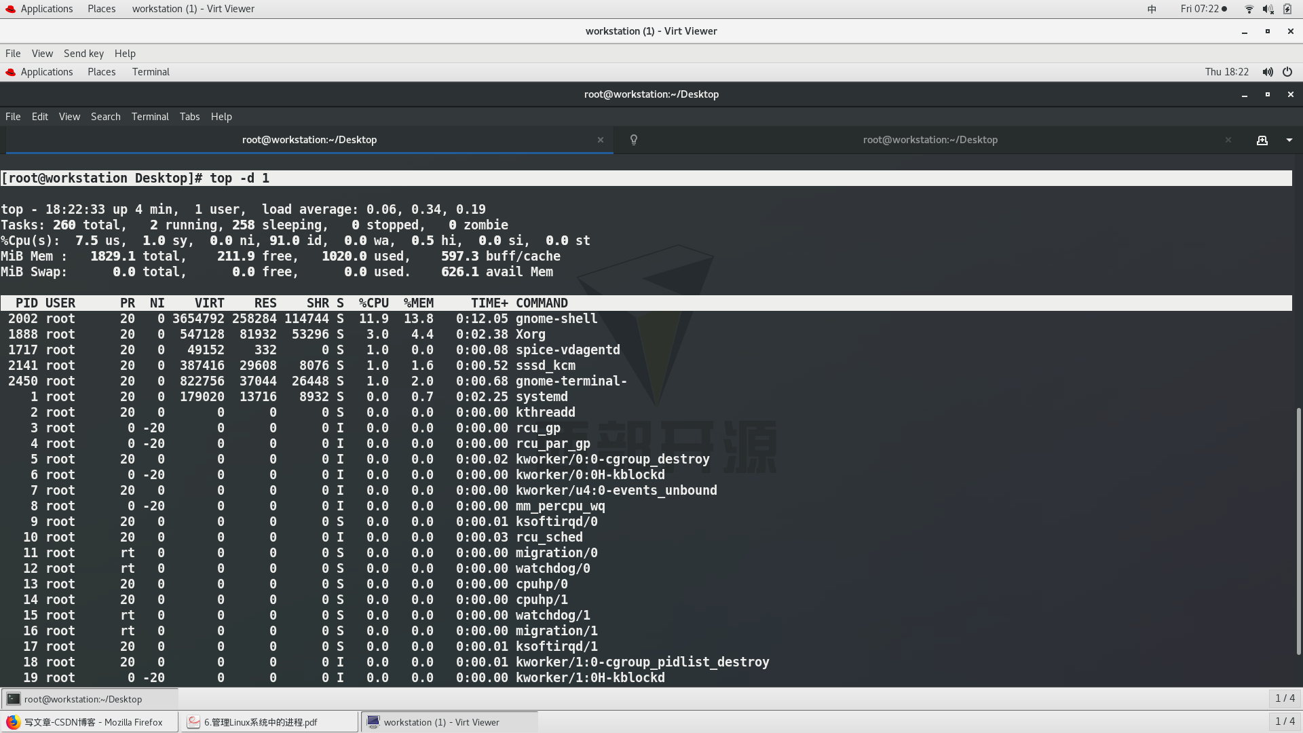Click the new terminal tab icon
Viewport: 1303px width, 733px height.
pos(1262,140)
